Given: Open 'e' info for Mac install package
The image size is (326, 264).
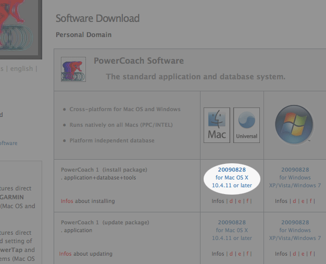Looking at the screenshot, I should tap(240, 201).
